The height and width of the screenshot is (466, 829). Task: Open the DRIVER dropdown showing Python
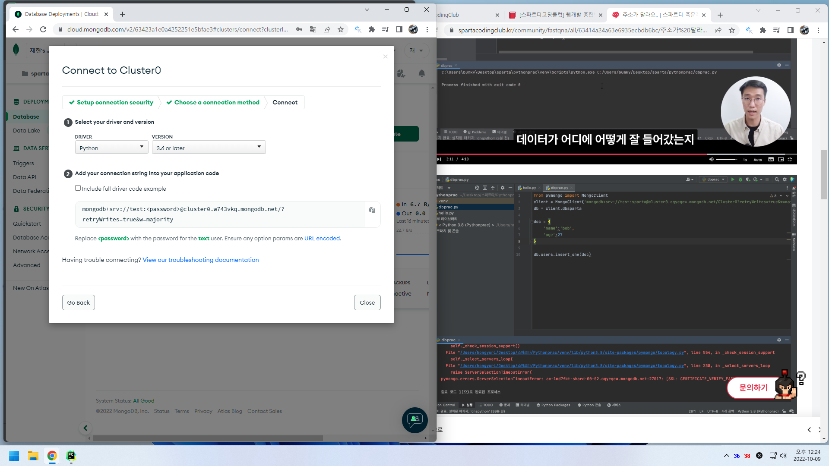pyautogui.click(x=111, y=148)
